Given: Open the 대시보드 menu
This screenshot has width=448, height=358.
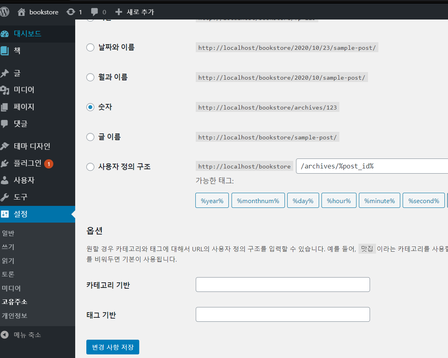Looking at the screenshot, I should tap(37, 34).
